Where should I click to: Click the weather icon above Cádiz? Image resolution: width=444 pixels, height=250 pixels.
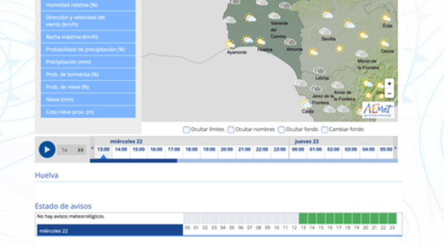(306, 104)
